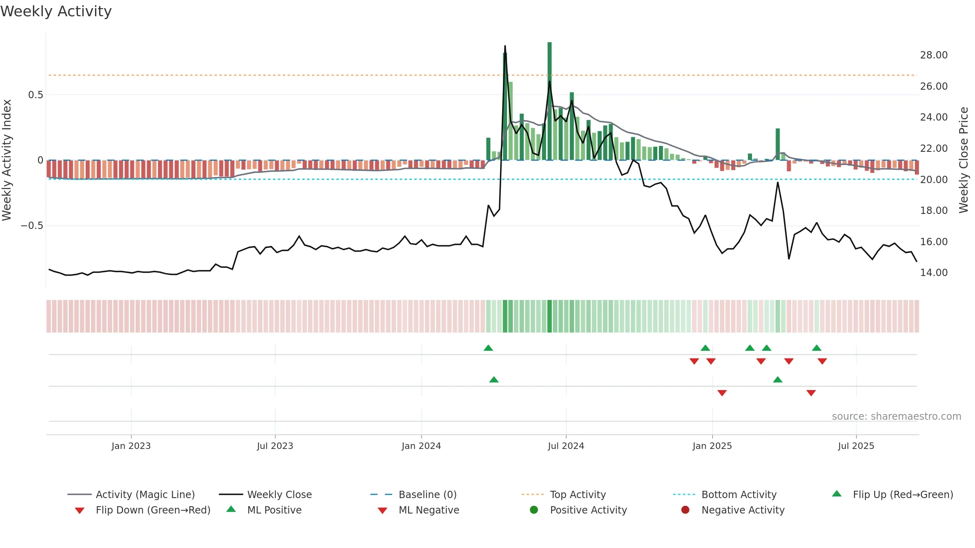
Task: Click the tallest green activity bar near Jul 2024
Action: tap(550, 101)
